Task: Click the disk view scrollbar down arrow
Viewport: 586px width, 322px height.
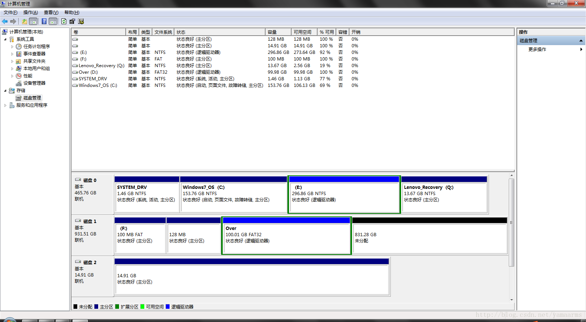Action: [x=512, y=300]
